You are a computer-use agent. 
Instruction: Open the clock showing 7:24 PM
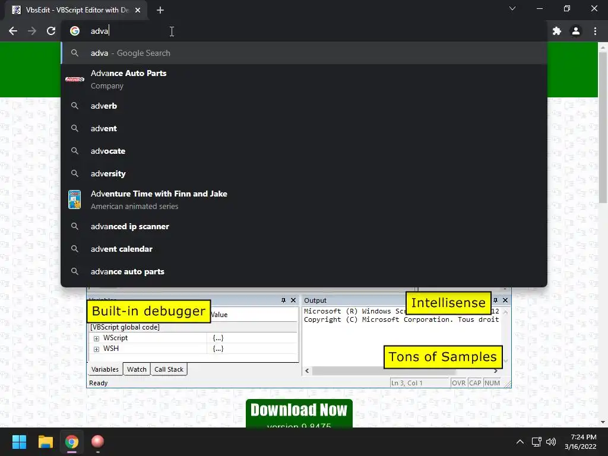[x=581, y=442]
